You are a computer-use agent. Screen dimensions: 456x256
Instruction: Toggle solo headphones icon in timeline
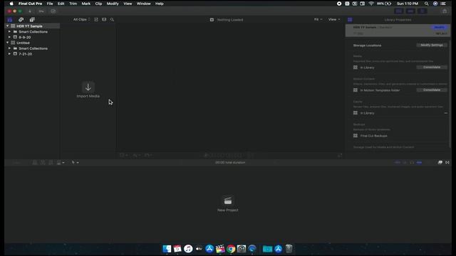[412, 163]
